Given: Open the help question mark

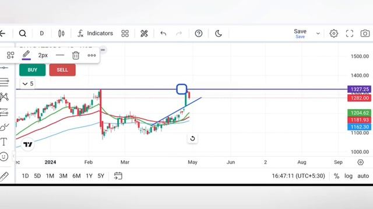Looking at the screenshot, I should [199, 34].
